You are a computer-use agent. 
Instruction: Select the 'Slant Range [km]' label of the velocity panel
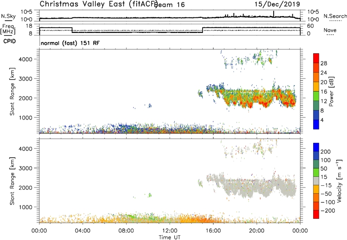point(12,181)
